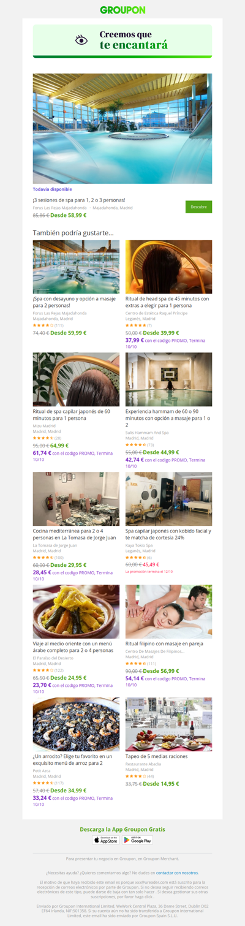Open the Google Play download badge
Screen dimensions: 245x926
[138, 840]
